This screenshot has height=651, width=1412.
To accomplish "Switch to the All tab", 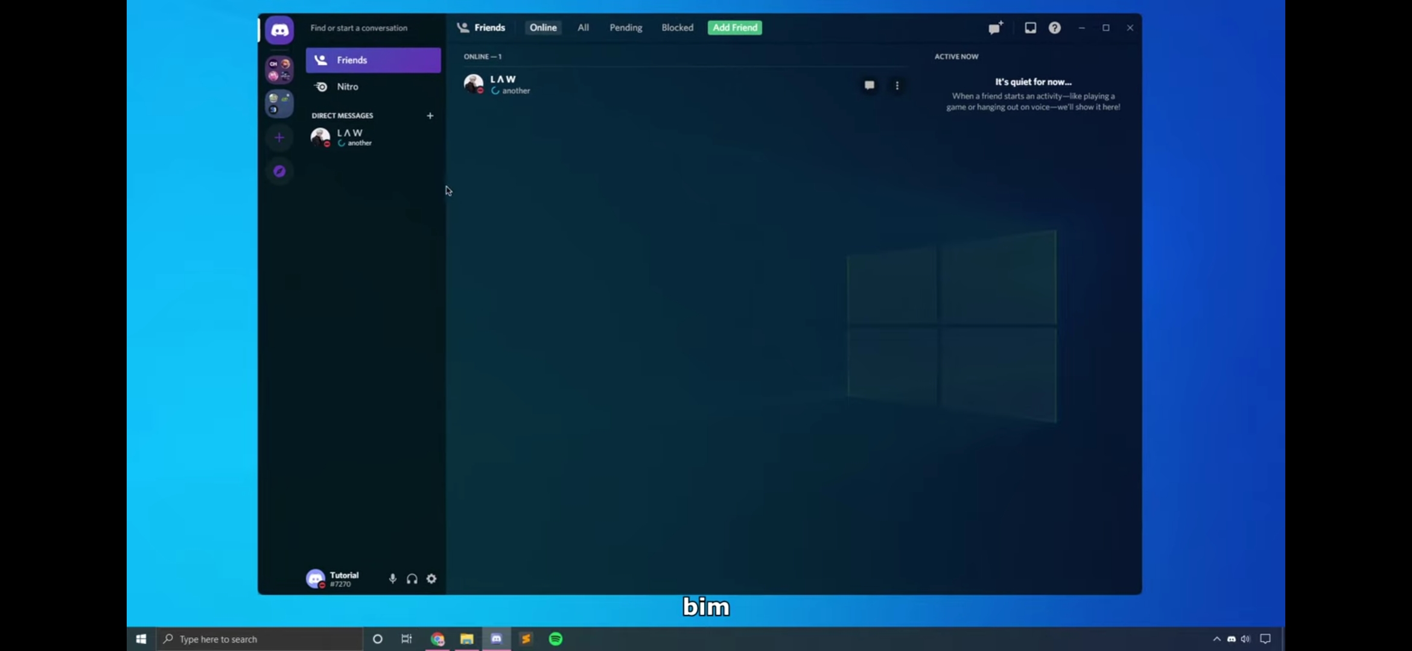I will [x=583, y=27].
